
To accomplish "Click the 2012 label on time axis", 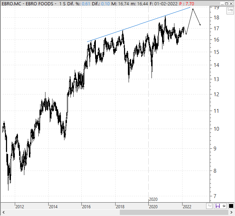I will [x=20, y=207].
